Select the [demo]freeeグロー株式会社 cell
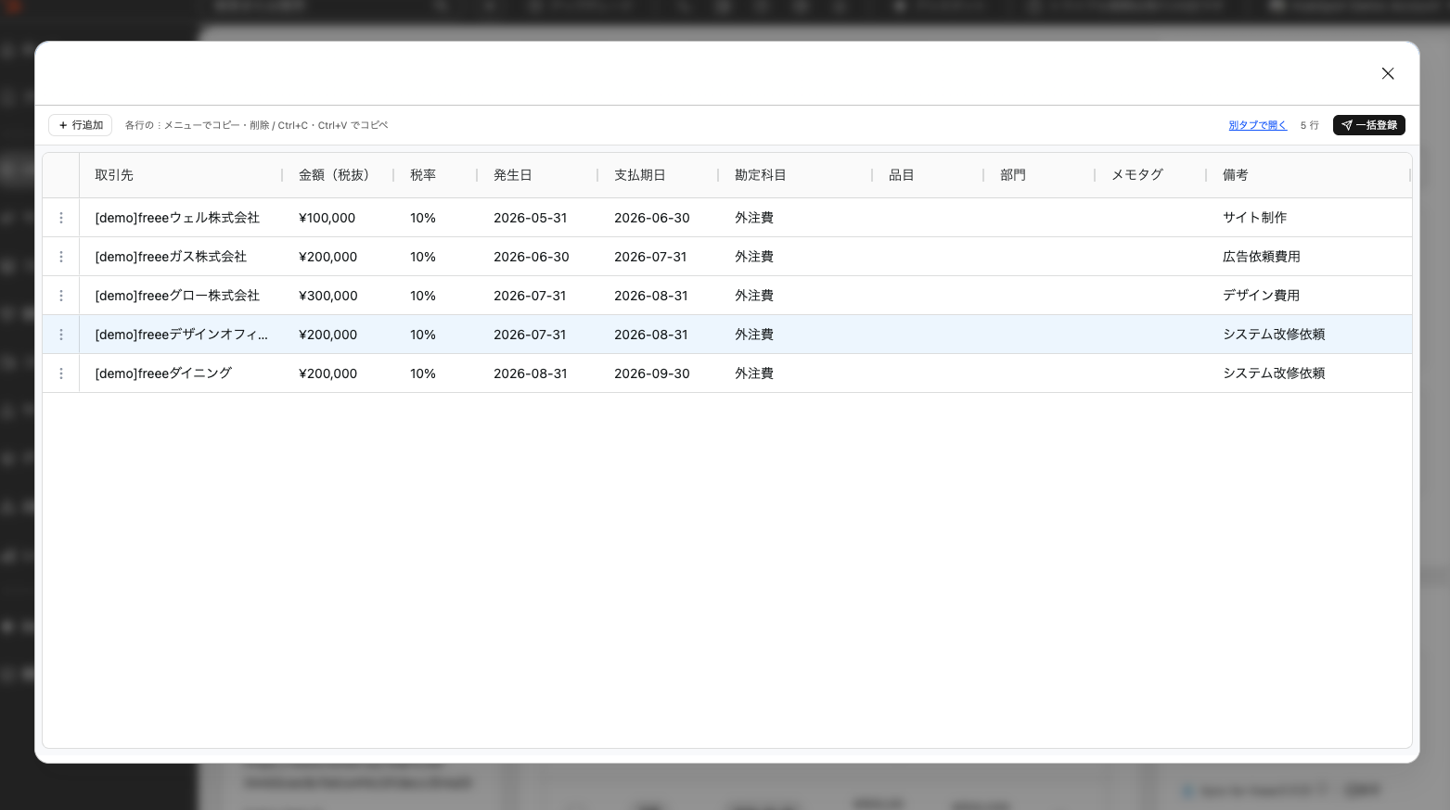Screen dimensions: 1450x810 click(x=181, y=296)
